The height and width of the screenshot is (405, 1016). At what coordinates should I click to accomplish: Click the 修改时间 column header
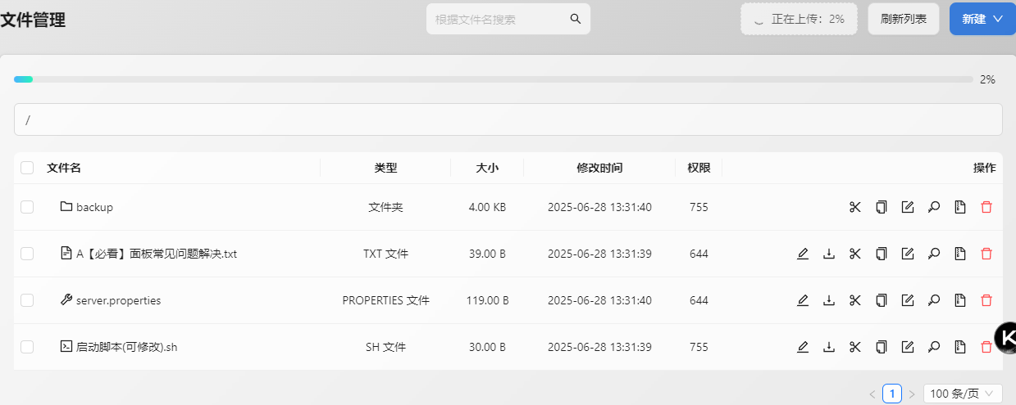pyautogui.click(x=599, y=168)
